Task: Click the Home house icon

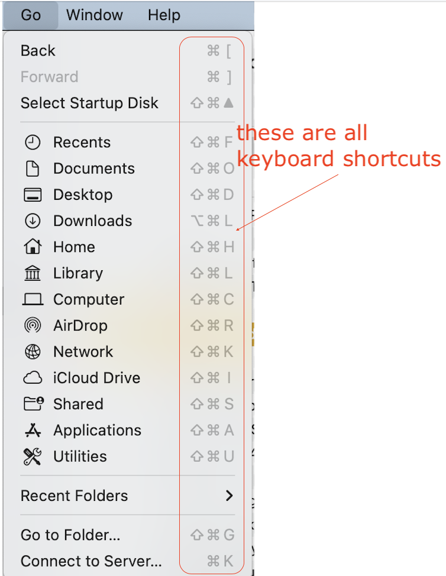Action: pos(33,247)
